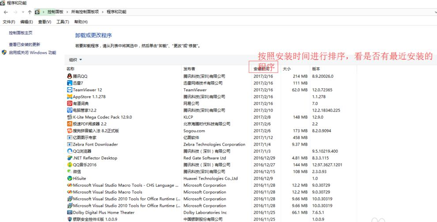Click the AppStore 1.1.278 icon

tap(70, 97)
